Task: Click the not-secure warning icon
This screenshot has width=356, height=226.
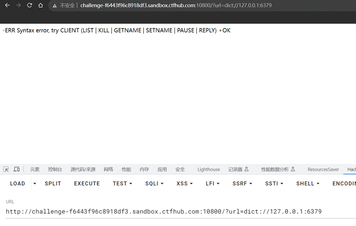Action: 55,6
